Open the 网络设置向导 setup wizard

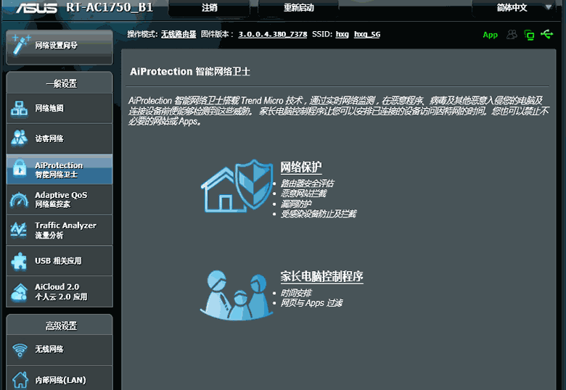pos(60,47)
